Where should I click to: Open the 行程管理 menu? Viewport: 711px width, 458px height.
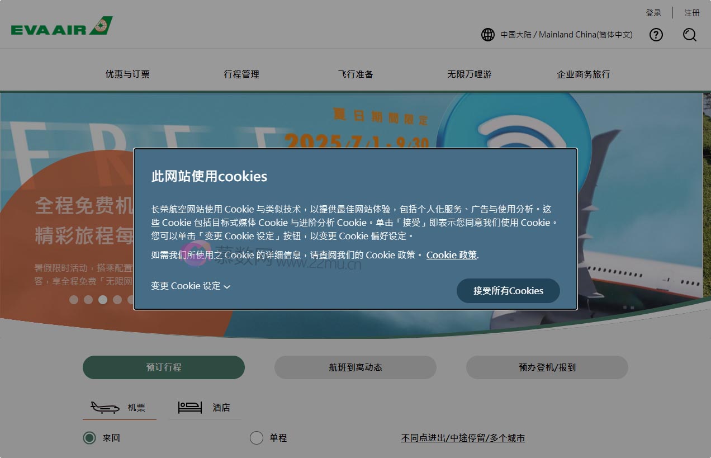240,74
